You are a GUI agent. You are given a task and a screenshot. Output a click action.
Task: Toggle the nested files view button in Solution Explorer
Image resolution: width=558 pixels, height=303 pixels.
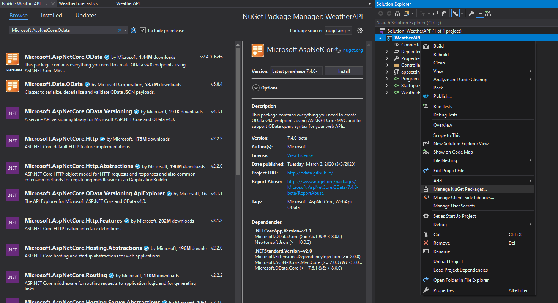(x=456, y=13)
